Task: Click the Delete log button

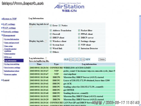Action: pyautogui.click(x=102, y=59)
